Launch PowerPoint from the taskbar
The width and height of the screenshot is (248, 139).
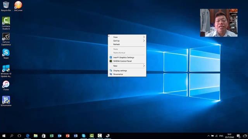coord(67,136)
